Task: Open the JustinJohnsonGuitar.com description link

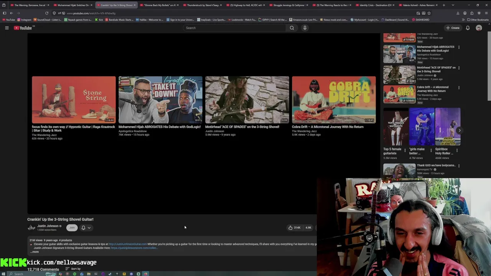Action: [x=128, y=244]
